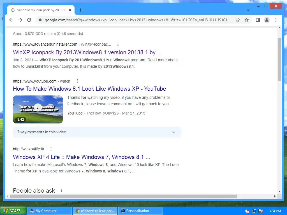Open more options for the winxp4life.tk result
Viewport: 287px width, 215px height.
click(51, 149)
